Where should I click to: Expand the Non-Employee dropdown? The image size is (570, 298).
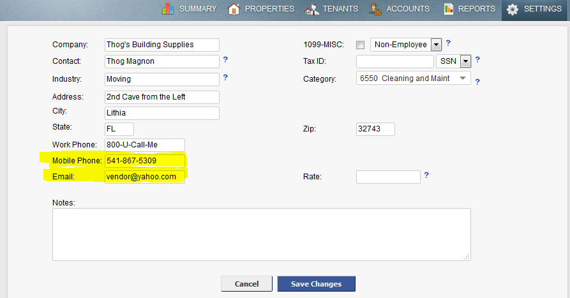(437, 45)
